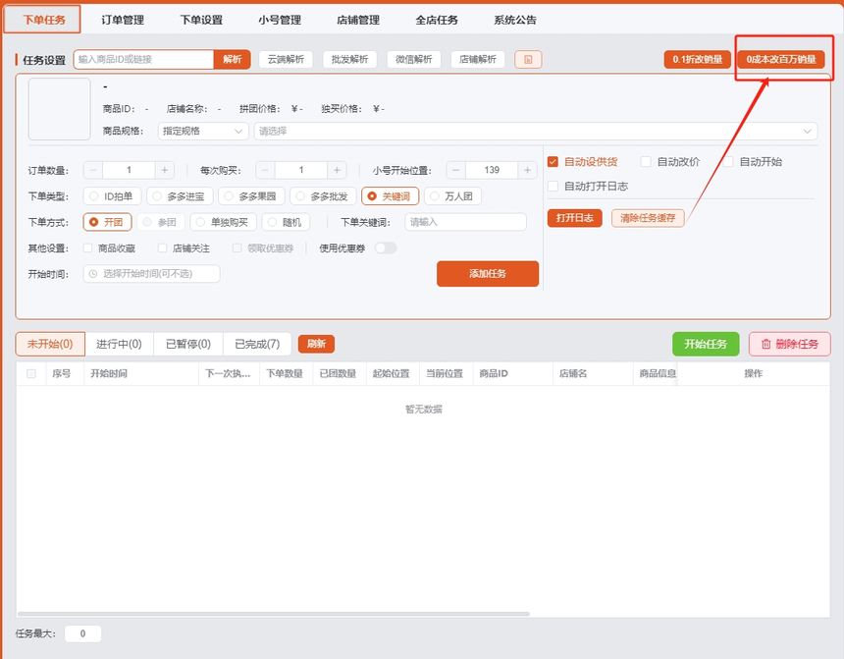Viewport: 844px width, 659px height.
Task: Open the 店铺管理 tab
Action: click(358, 20)
